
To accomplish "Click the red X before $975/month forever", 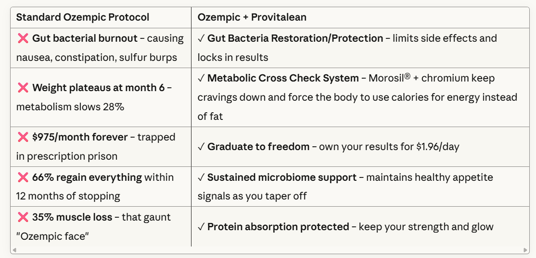I will pos(23,137).
